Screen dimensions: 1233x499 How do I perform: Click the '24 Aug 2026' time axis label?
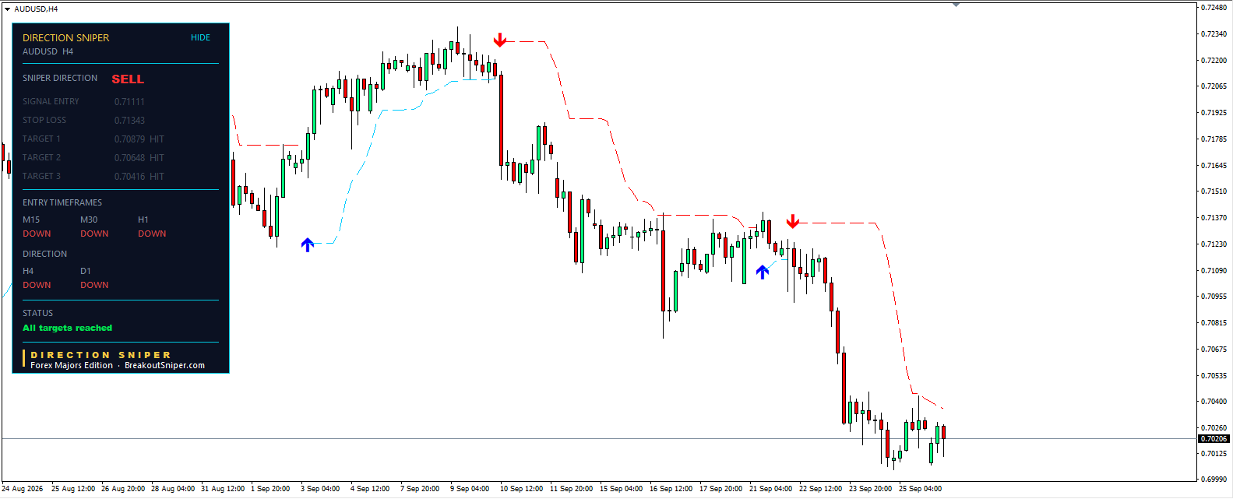(23, 489)
